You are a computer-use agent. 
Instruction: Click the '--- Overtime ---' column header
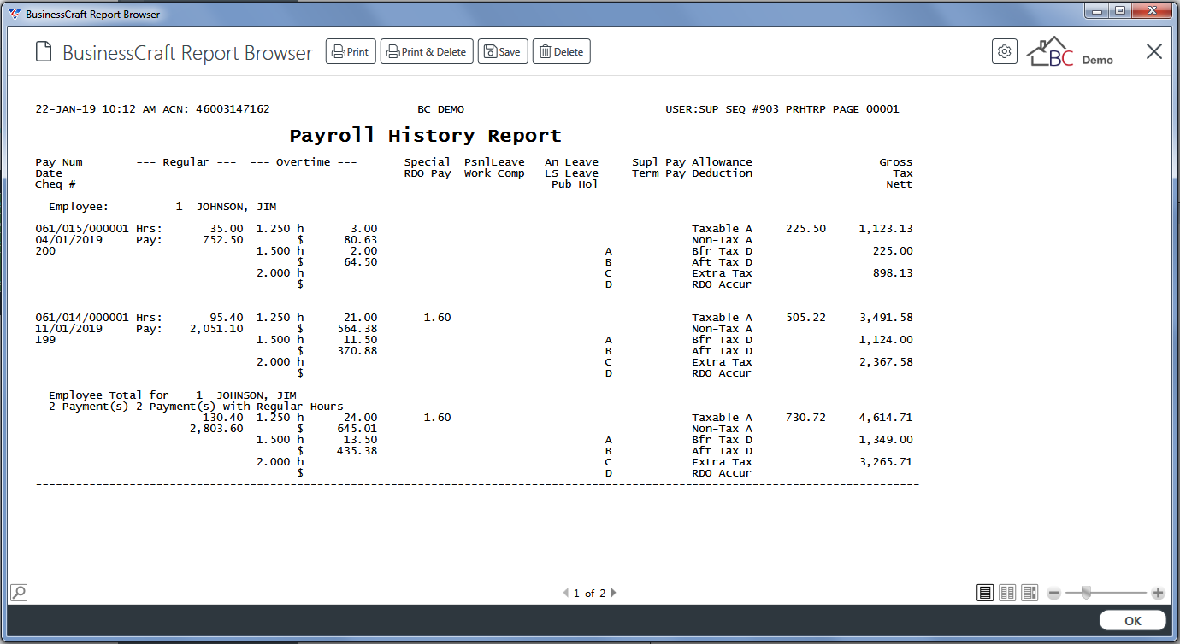304,162
